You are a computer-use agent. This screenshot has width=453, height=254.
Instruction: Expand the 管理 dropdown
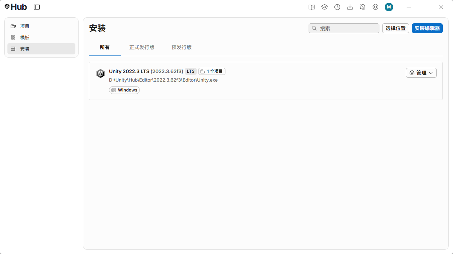click(421, 73)
